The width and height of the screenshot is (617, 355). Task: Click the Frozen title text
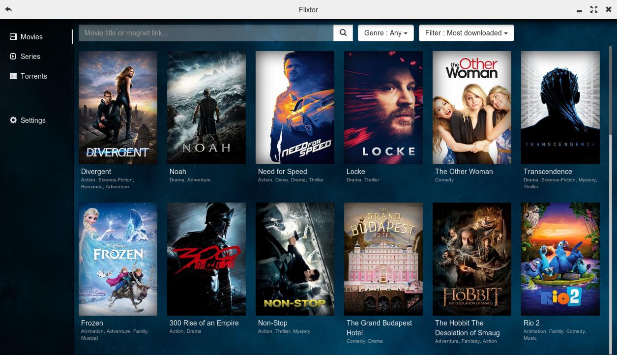pos(92,323)
